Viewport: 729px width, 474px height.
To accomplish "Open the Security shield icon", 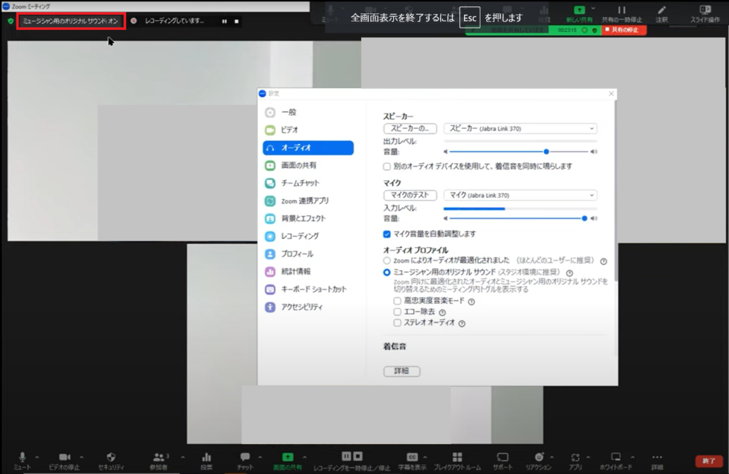I will coord(110,457).
